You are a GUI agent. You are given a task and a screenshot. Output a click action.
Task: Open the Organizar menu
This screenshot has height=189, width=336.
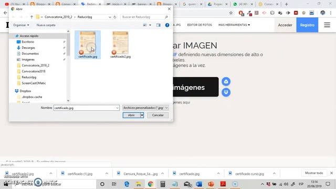point(21,25)
